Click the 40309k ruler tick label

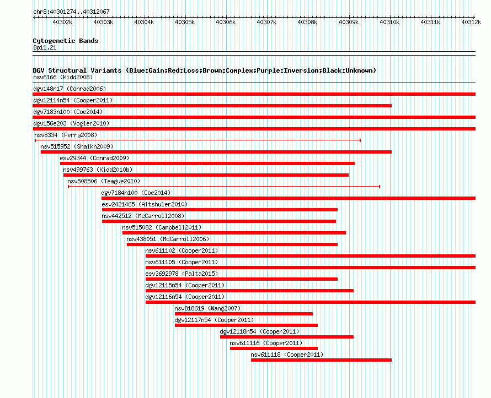pos(349,22)
